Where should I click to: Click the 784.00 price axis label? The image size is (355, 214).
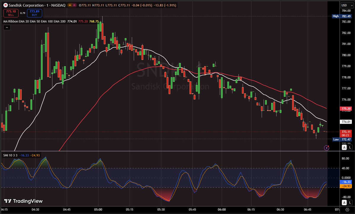346,11
